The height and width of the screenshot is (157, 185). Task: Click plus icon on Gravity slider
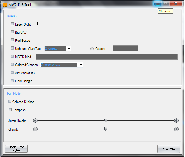coord(176,129)
